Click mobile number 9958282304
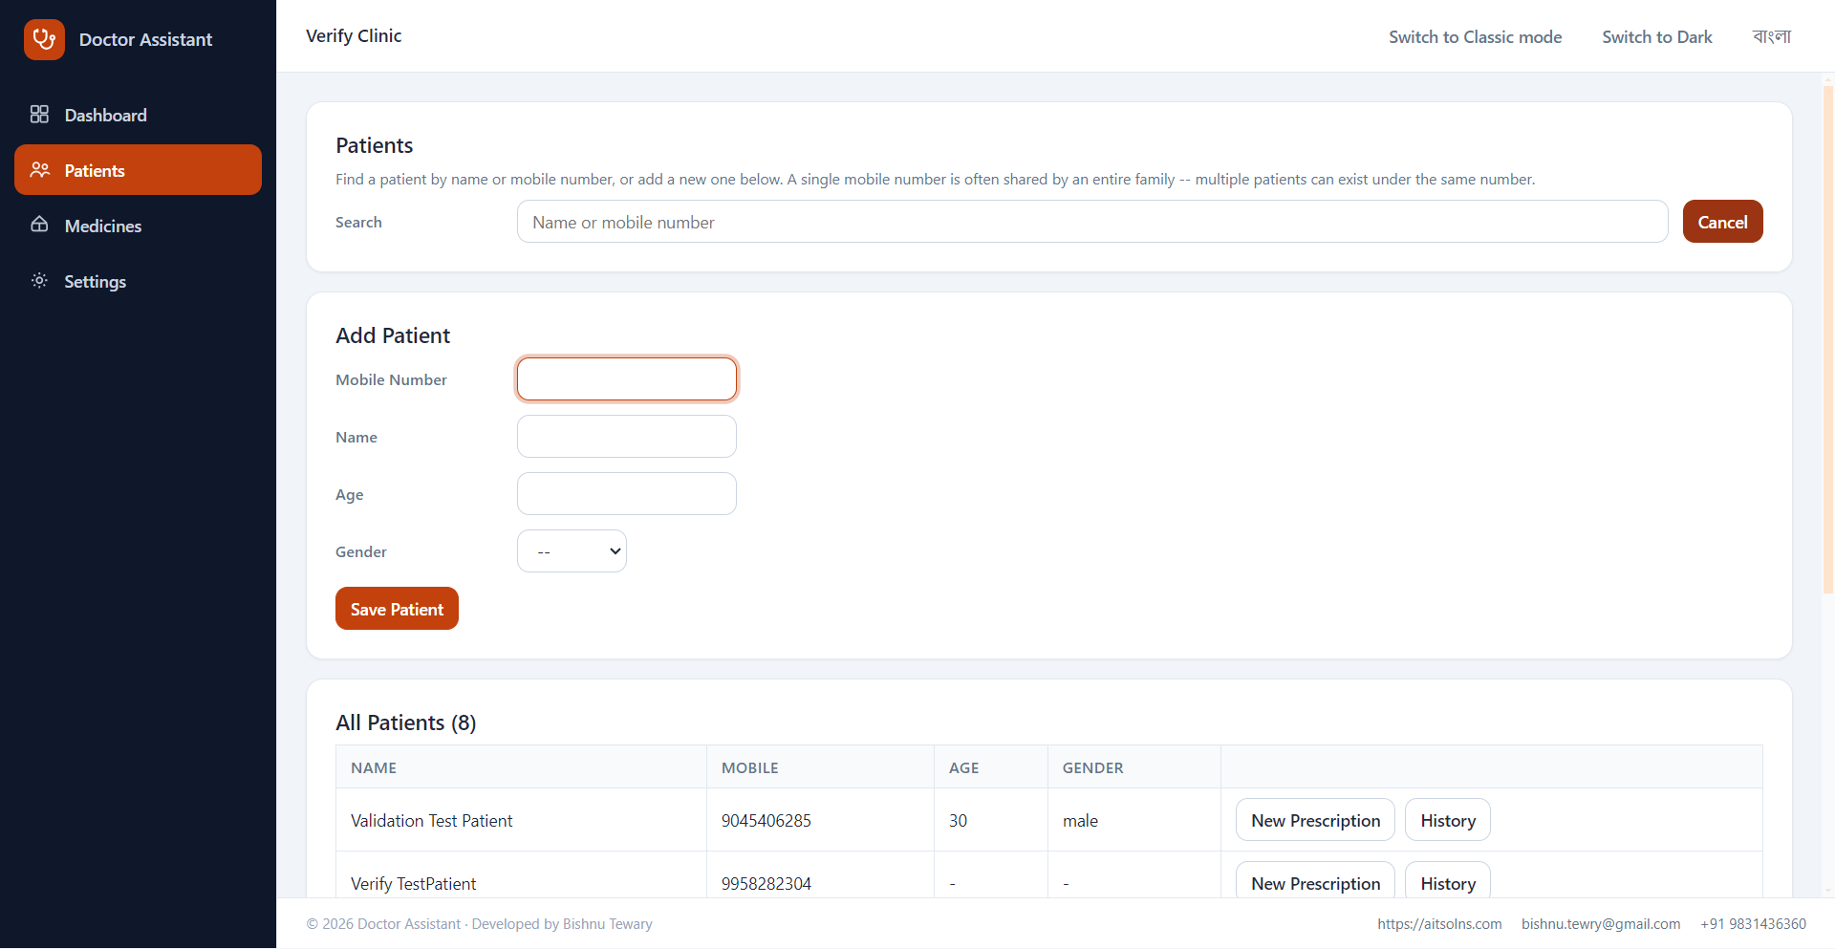The image size is (1835, 949). [766, 884]
